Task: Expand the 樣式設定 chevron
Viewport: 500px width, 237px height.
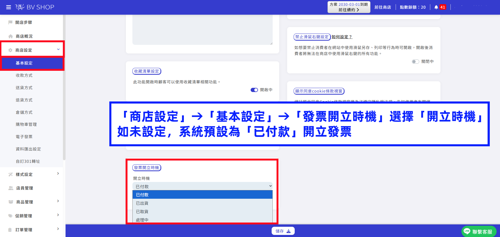Action: click(x=58, y=174)
